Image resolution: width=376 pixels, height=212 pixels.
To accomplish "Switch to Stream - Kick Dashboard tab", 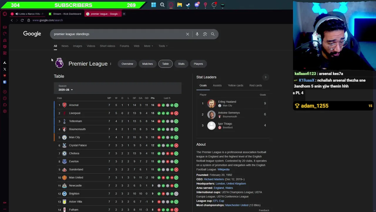I will coord(65,14).
